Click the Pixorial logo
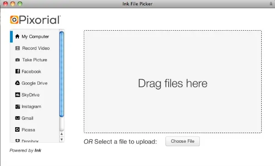Image resolution: width=275 pixels, height=166 pixels. (35, 20)
